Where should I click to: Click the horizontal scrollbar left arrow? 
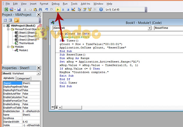pos(60,107)
